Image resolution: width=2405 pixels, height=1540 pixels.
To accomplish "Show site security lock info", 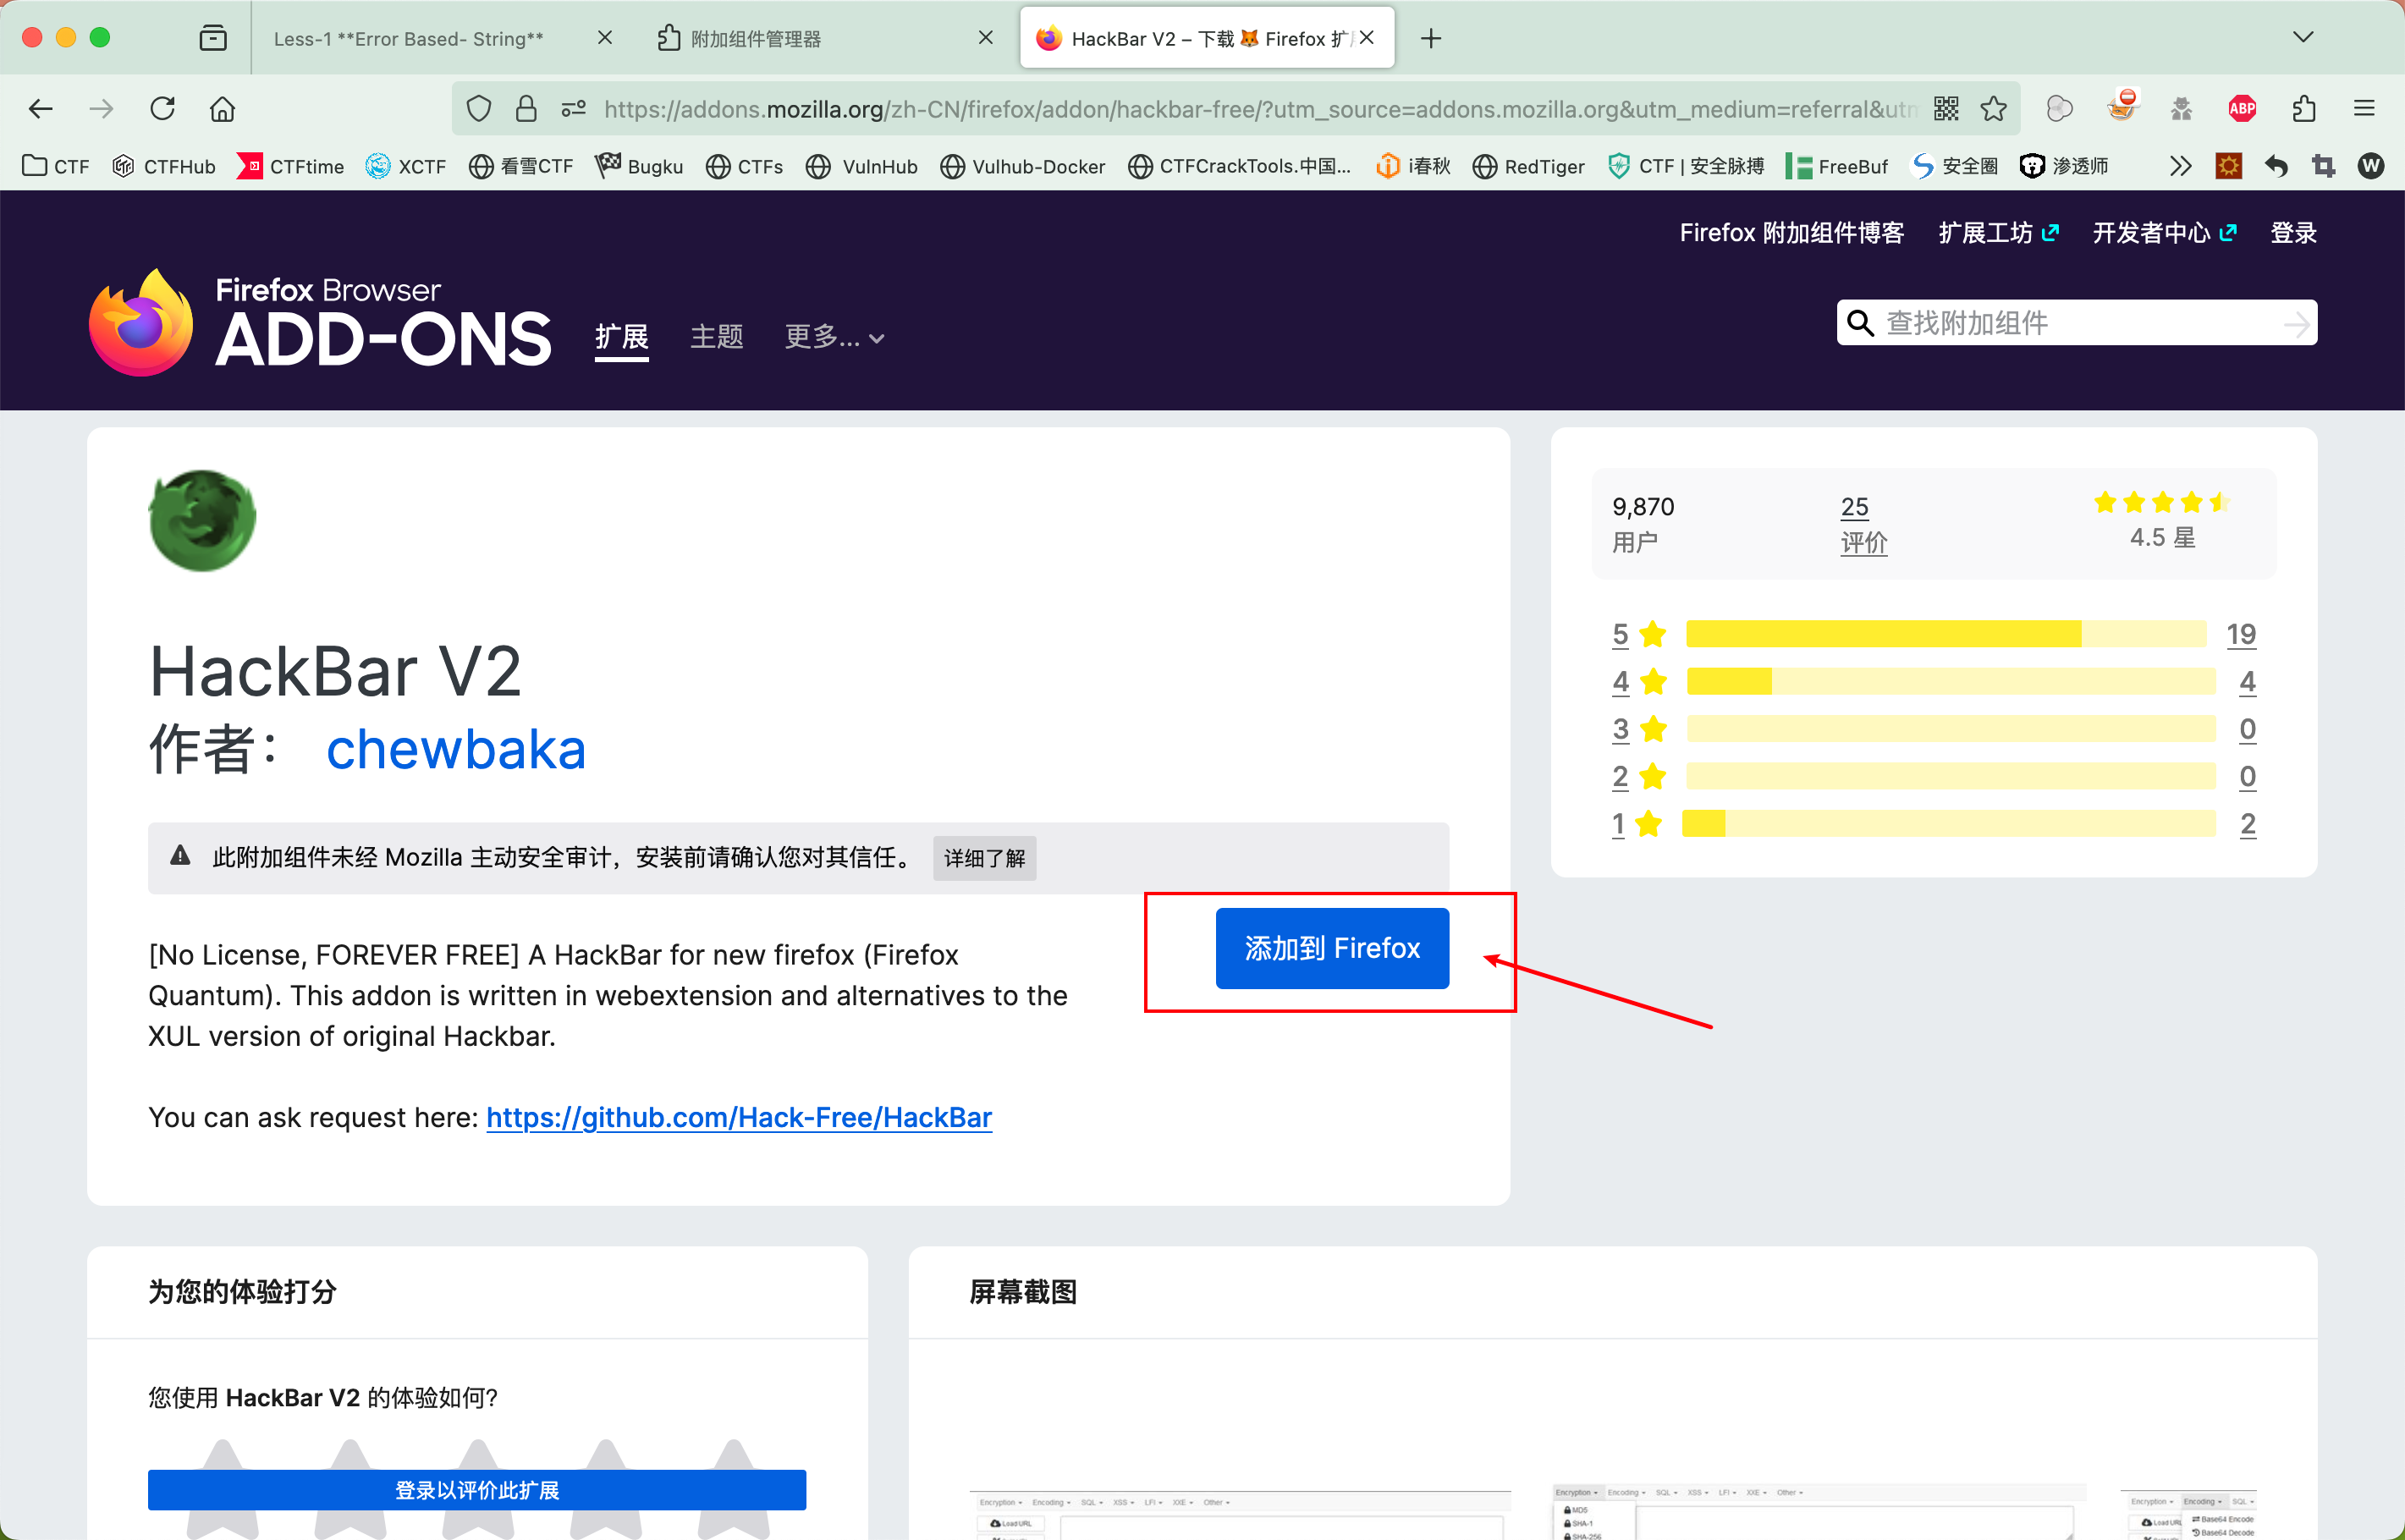I will point(526,109).
